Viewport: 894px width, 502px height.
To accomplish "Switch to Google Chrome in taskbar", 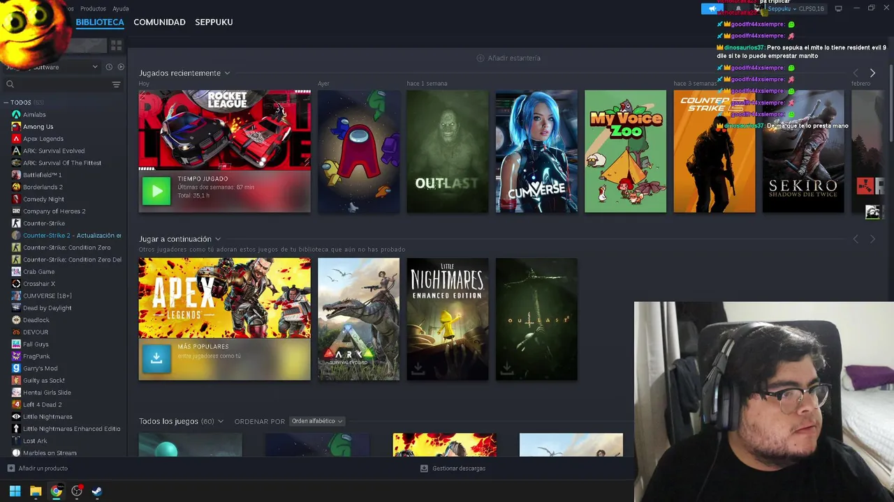I will [56, 491].
